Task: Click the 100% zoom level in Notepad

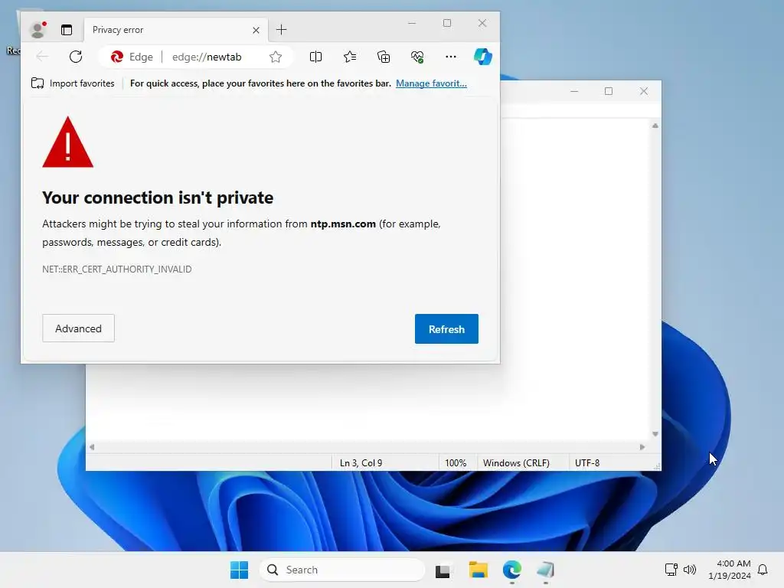Action: coord(456,463)
